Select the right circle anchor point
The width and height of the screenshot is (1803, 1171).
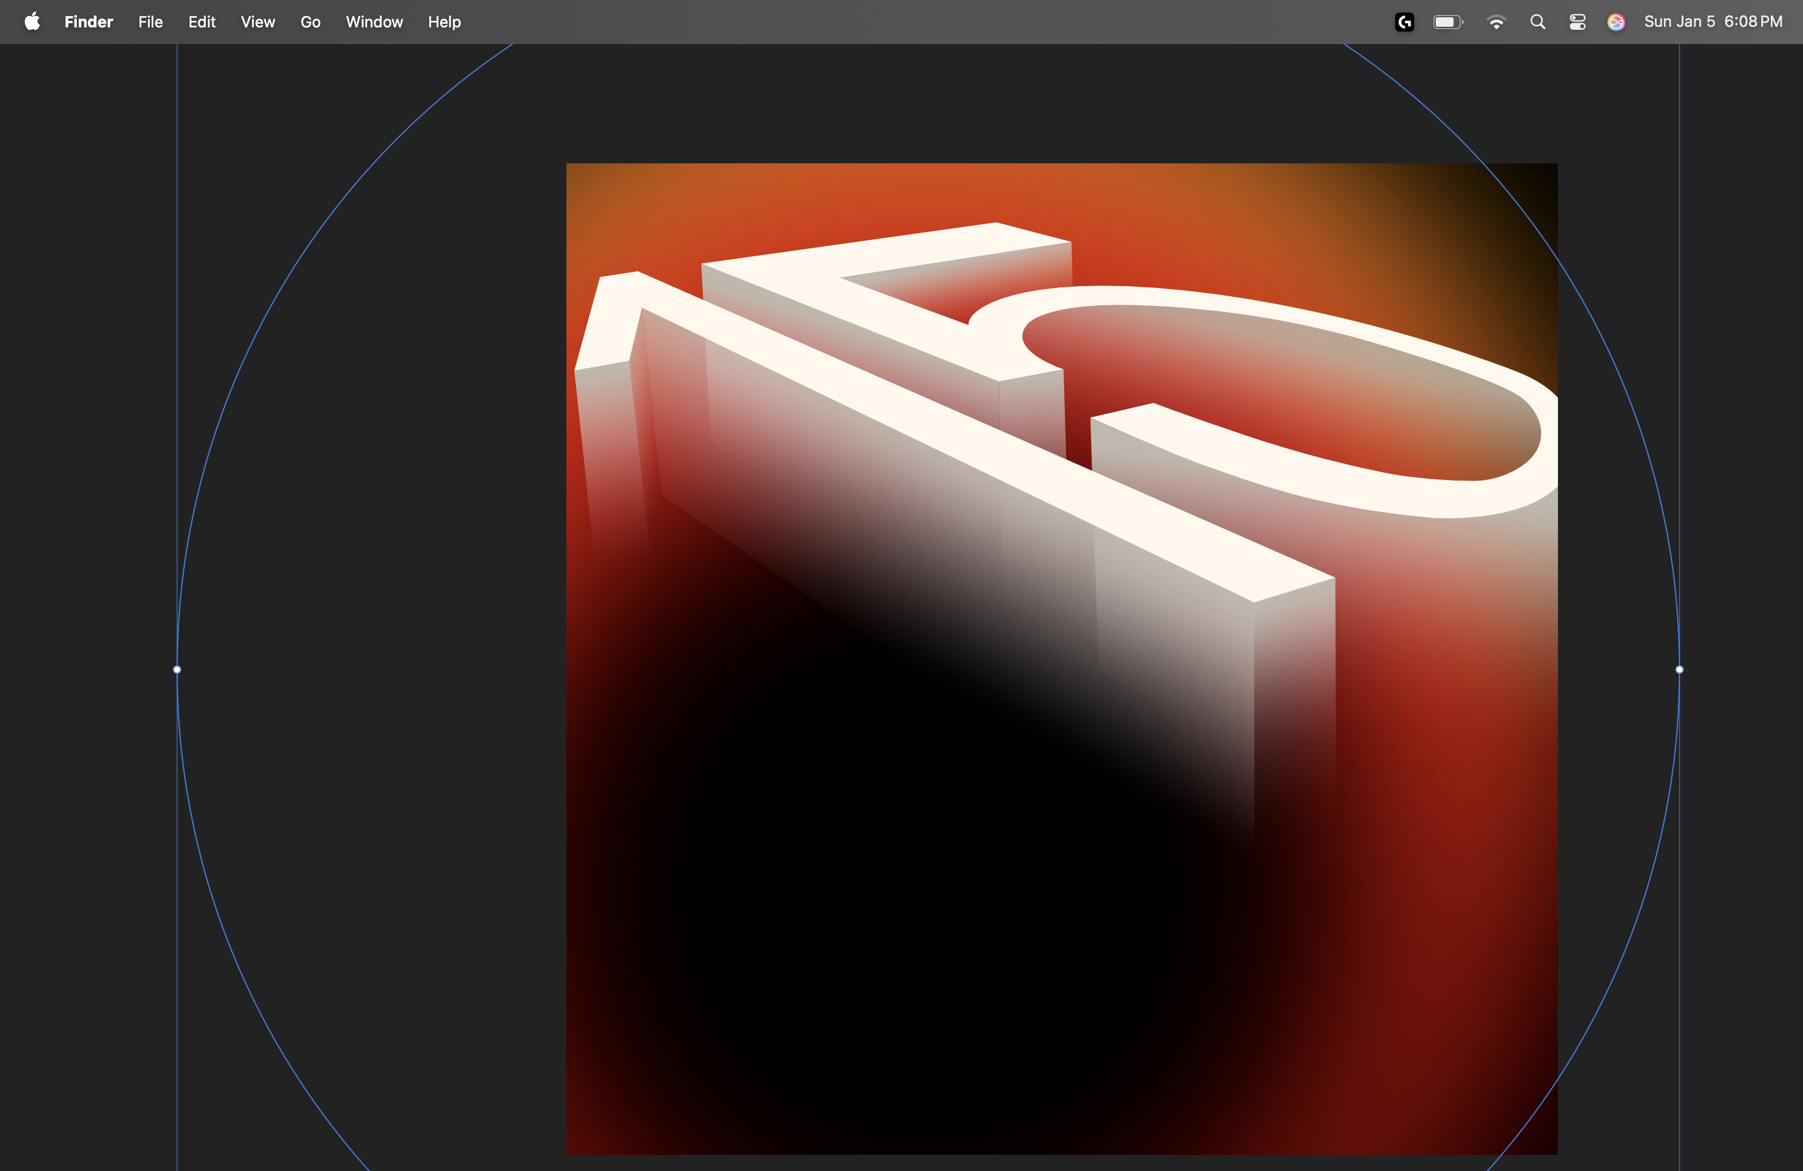pos(1679,670)
